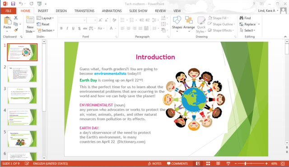
Task: Click the Arrange icon
Action: 189,20
